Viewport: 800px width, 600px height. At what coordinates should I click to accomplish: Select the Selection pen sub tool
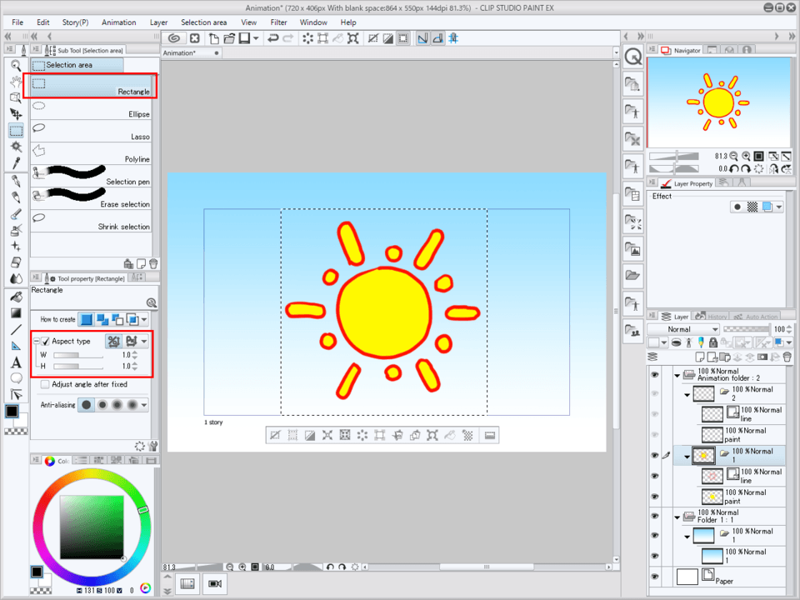coord(92,175)
